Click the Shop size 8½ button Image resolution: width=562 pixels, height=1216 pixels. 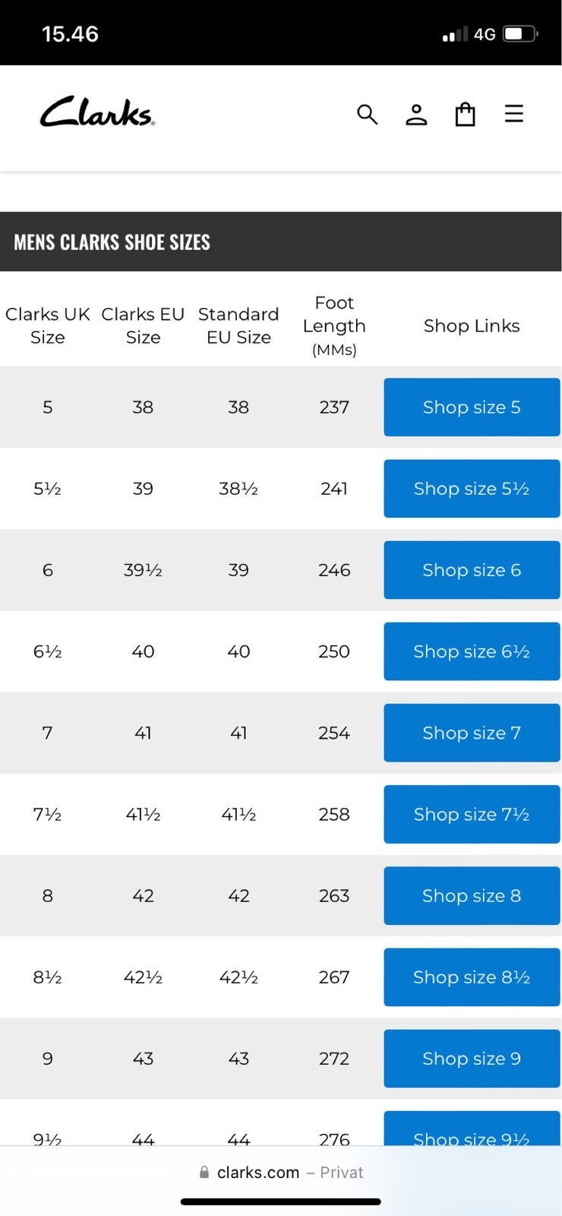point(472,977)
